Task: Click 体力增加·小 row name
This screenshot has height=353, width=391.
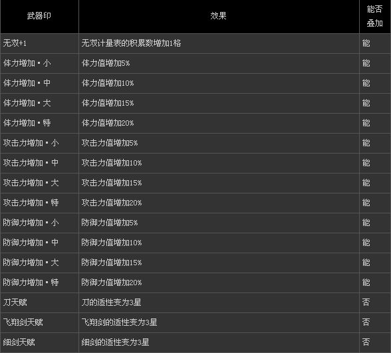Action: click(x=27, y=63)
